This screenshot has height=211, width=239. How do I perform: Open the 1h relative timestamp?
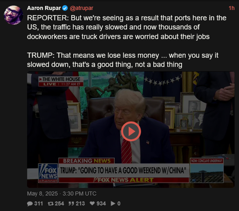pyautogui.click(x=232, y=8)
